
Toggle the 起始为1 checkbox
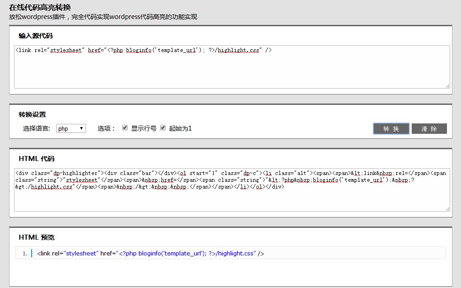(163, 128)
